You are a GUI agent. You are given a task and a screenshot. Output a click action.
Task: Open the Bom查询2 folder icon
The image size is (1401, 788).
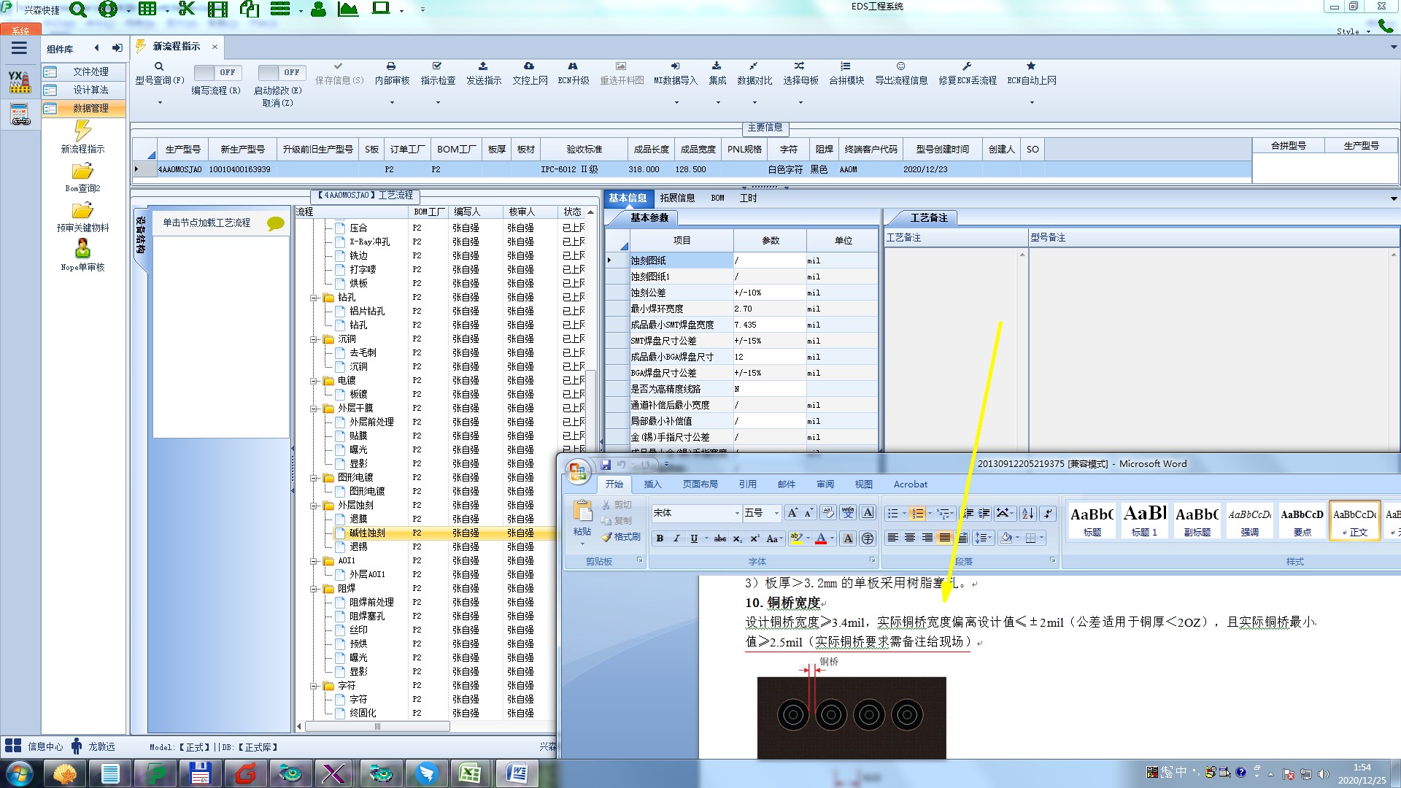[x=82, y=171]
